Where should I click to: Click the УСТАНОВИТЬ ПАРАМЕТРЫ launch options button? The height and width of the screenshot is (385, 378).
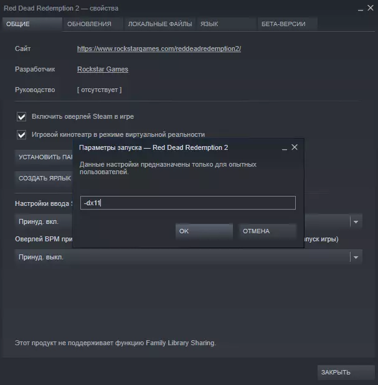tap(44, 157)
